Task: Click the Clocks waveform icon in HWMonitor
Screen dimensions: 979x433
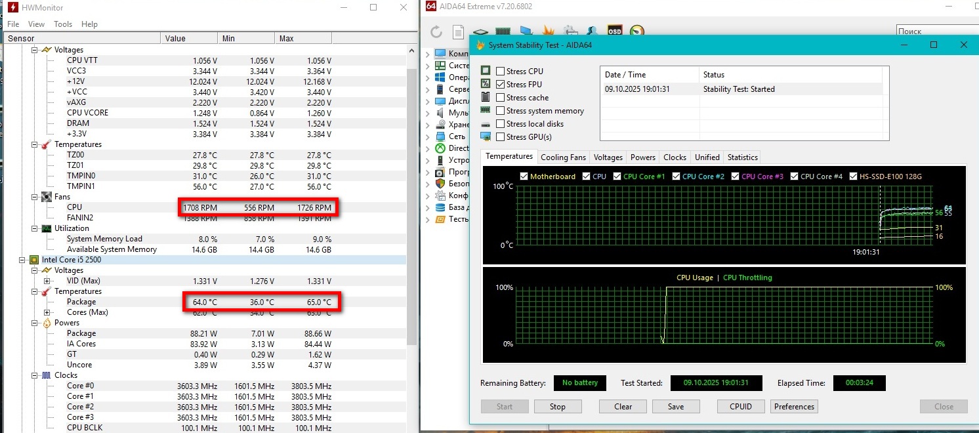Action: point(47,375)
